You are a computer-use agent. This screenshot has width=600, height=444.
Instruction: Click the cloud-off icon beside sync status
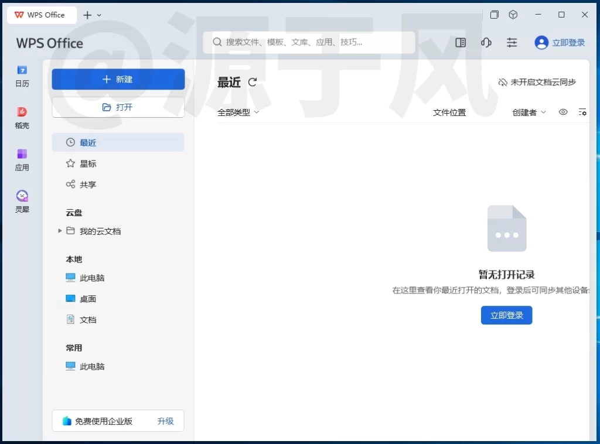coord(502,82)
